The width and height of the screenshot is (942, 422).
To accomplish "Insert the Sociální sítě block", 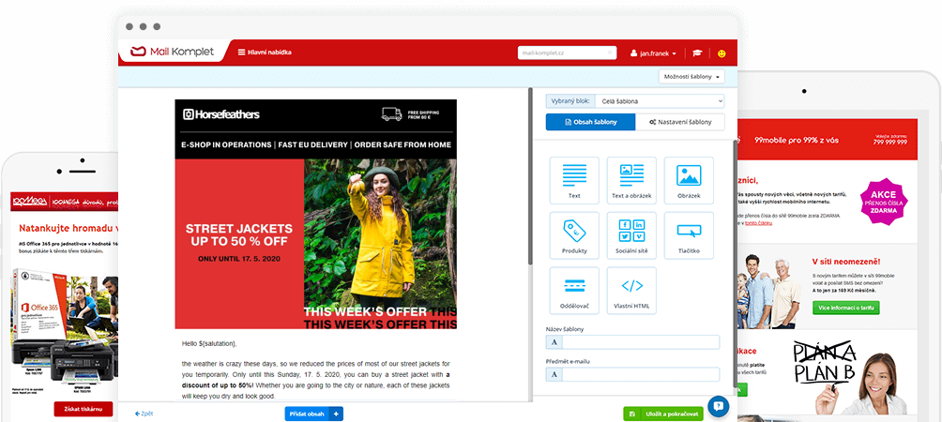I will click(x=631, y=235).
